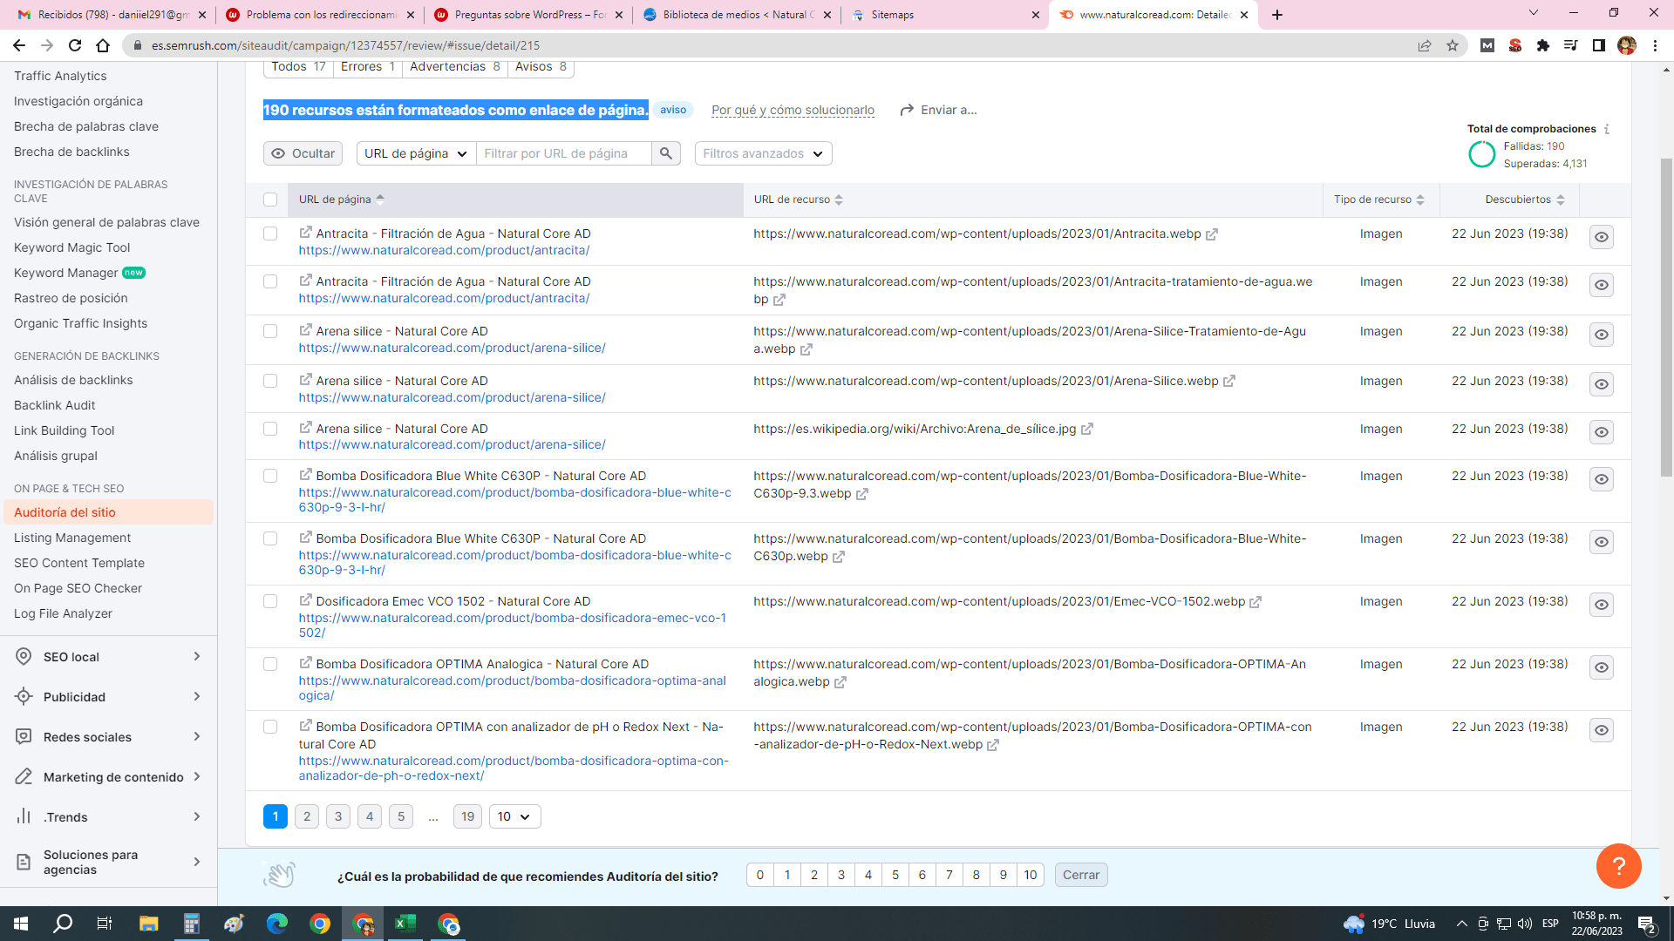The height and width of the screenshot is (941, 1674).
Task: Click the search magnifier for URL filter
Action: click(x=666, y=153)
